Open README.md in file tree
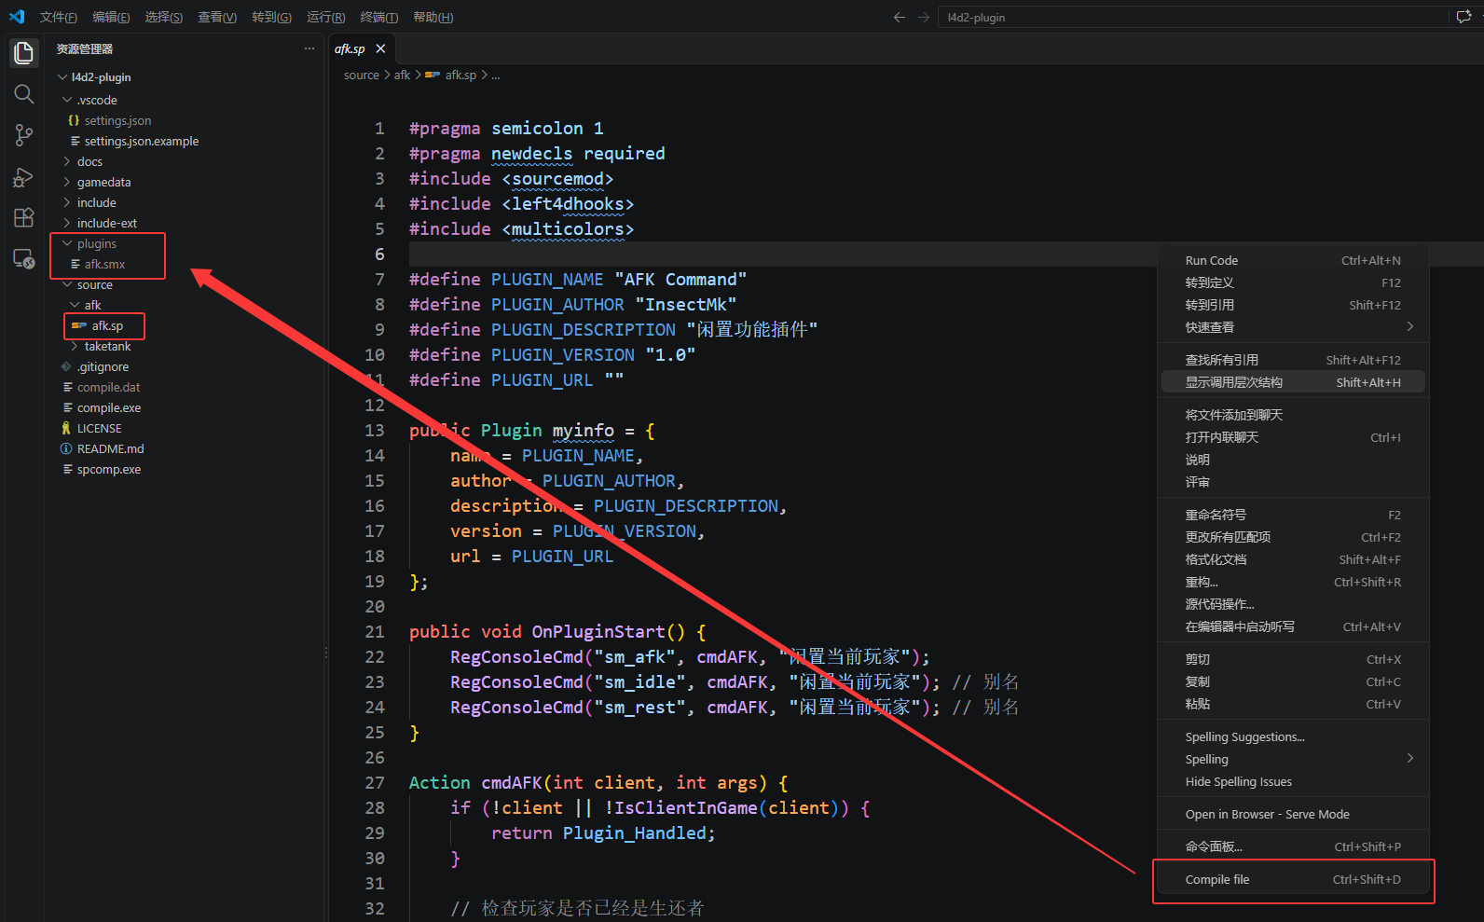Image resolution: width=1484 pixels, height=922 pixels. [110, 448]
